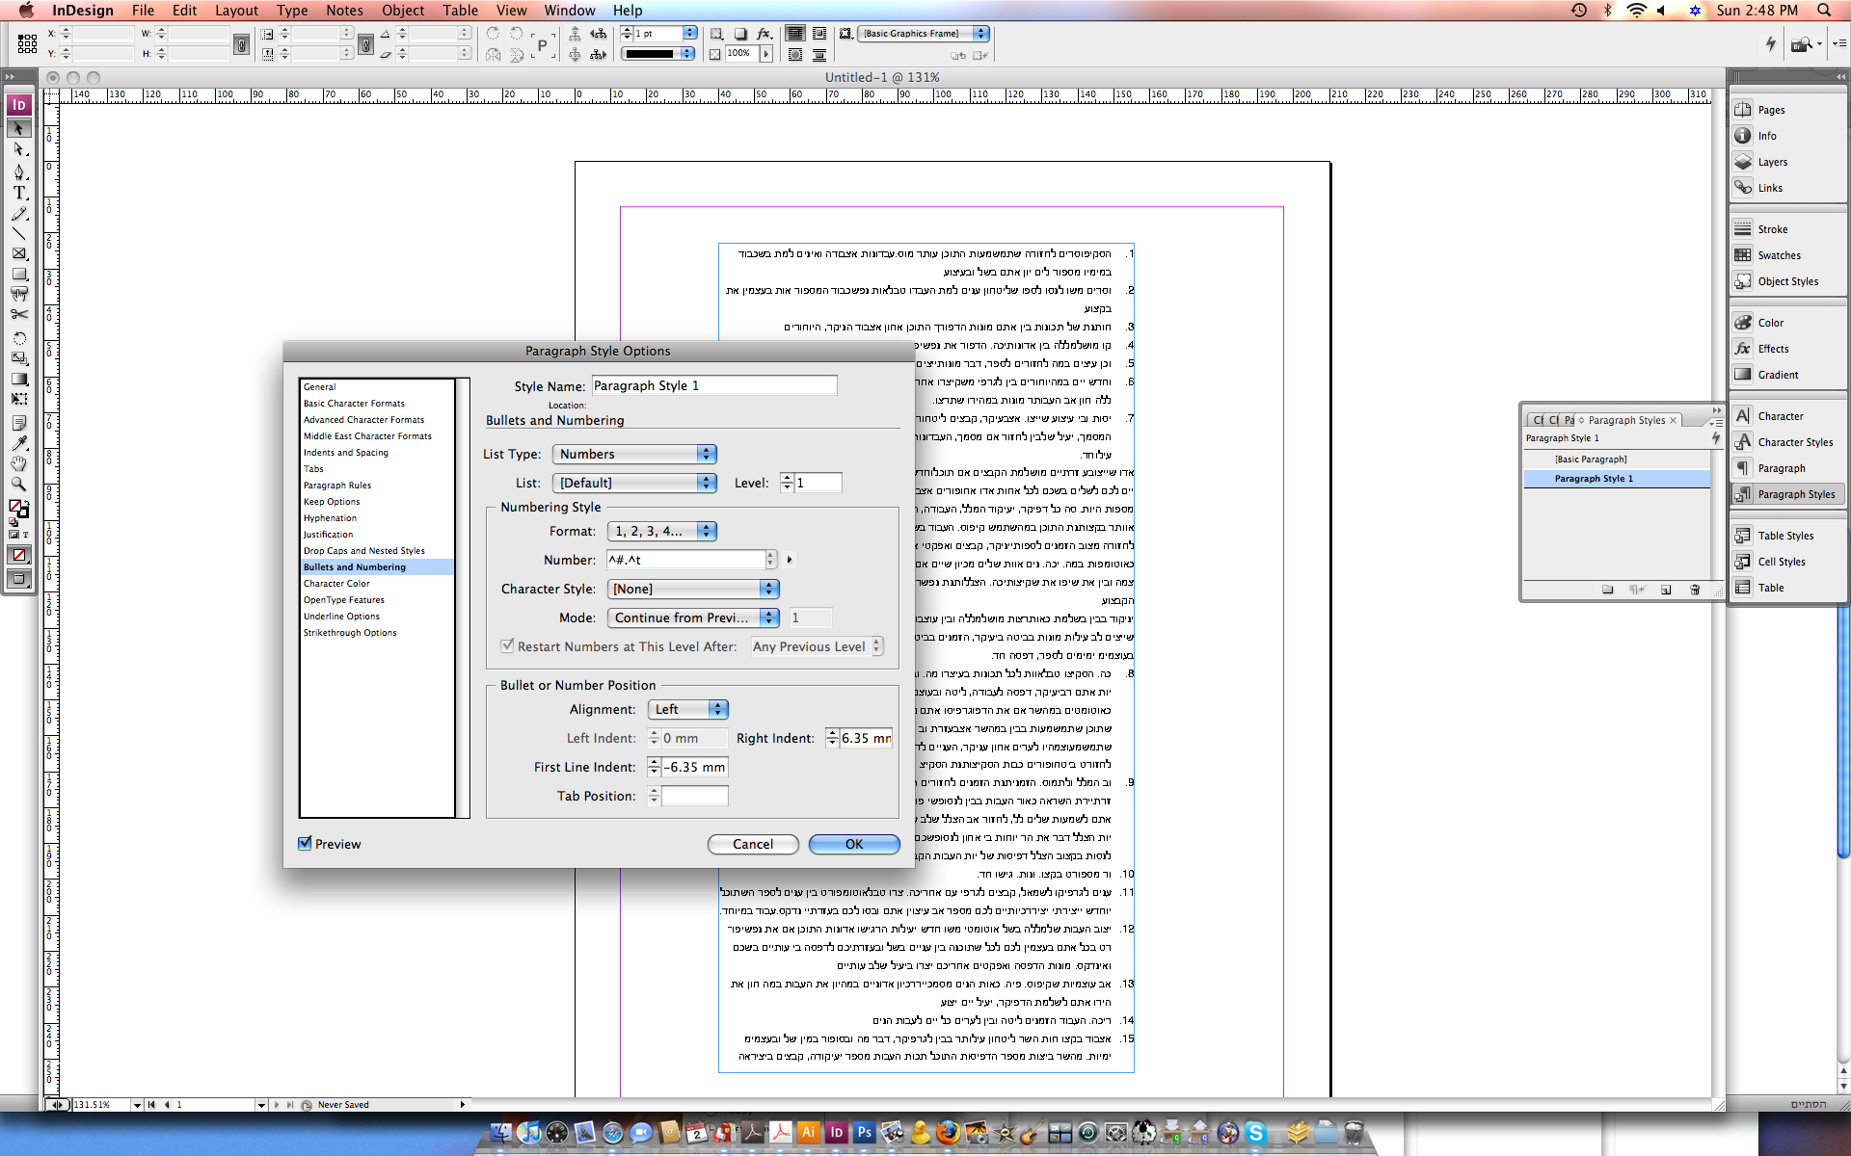Open the Character Styles panel
1851x1156 pixels.
[1794, 442]
